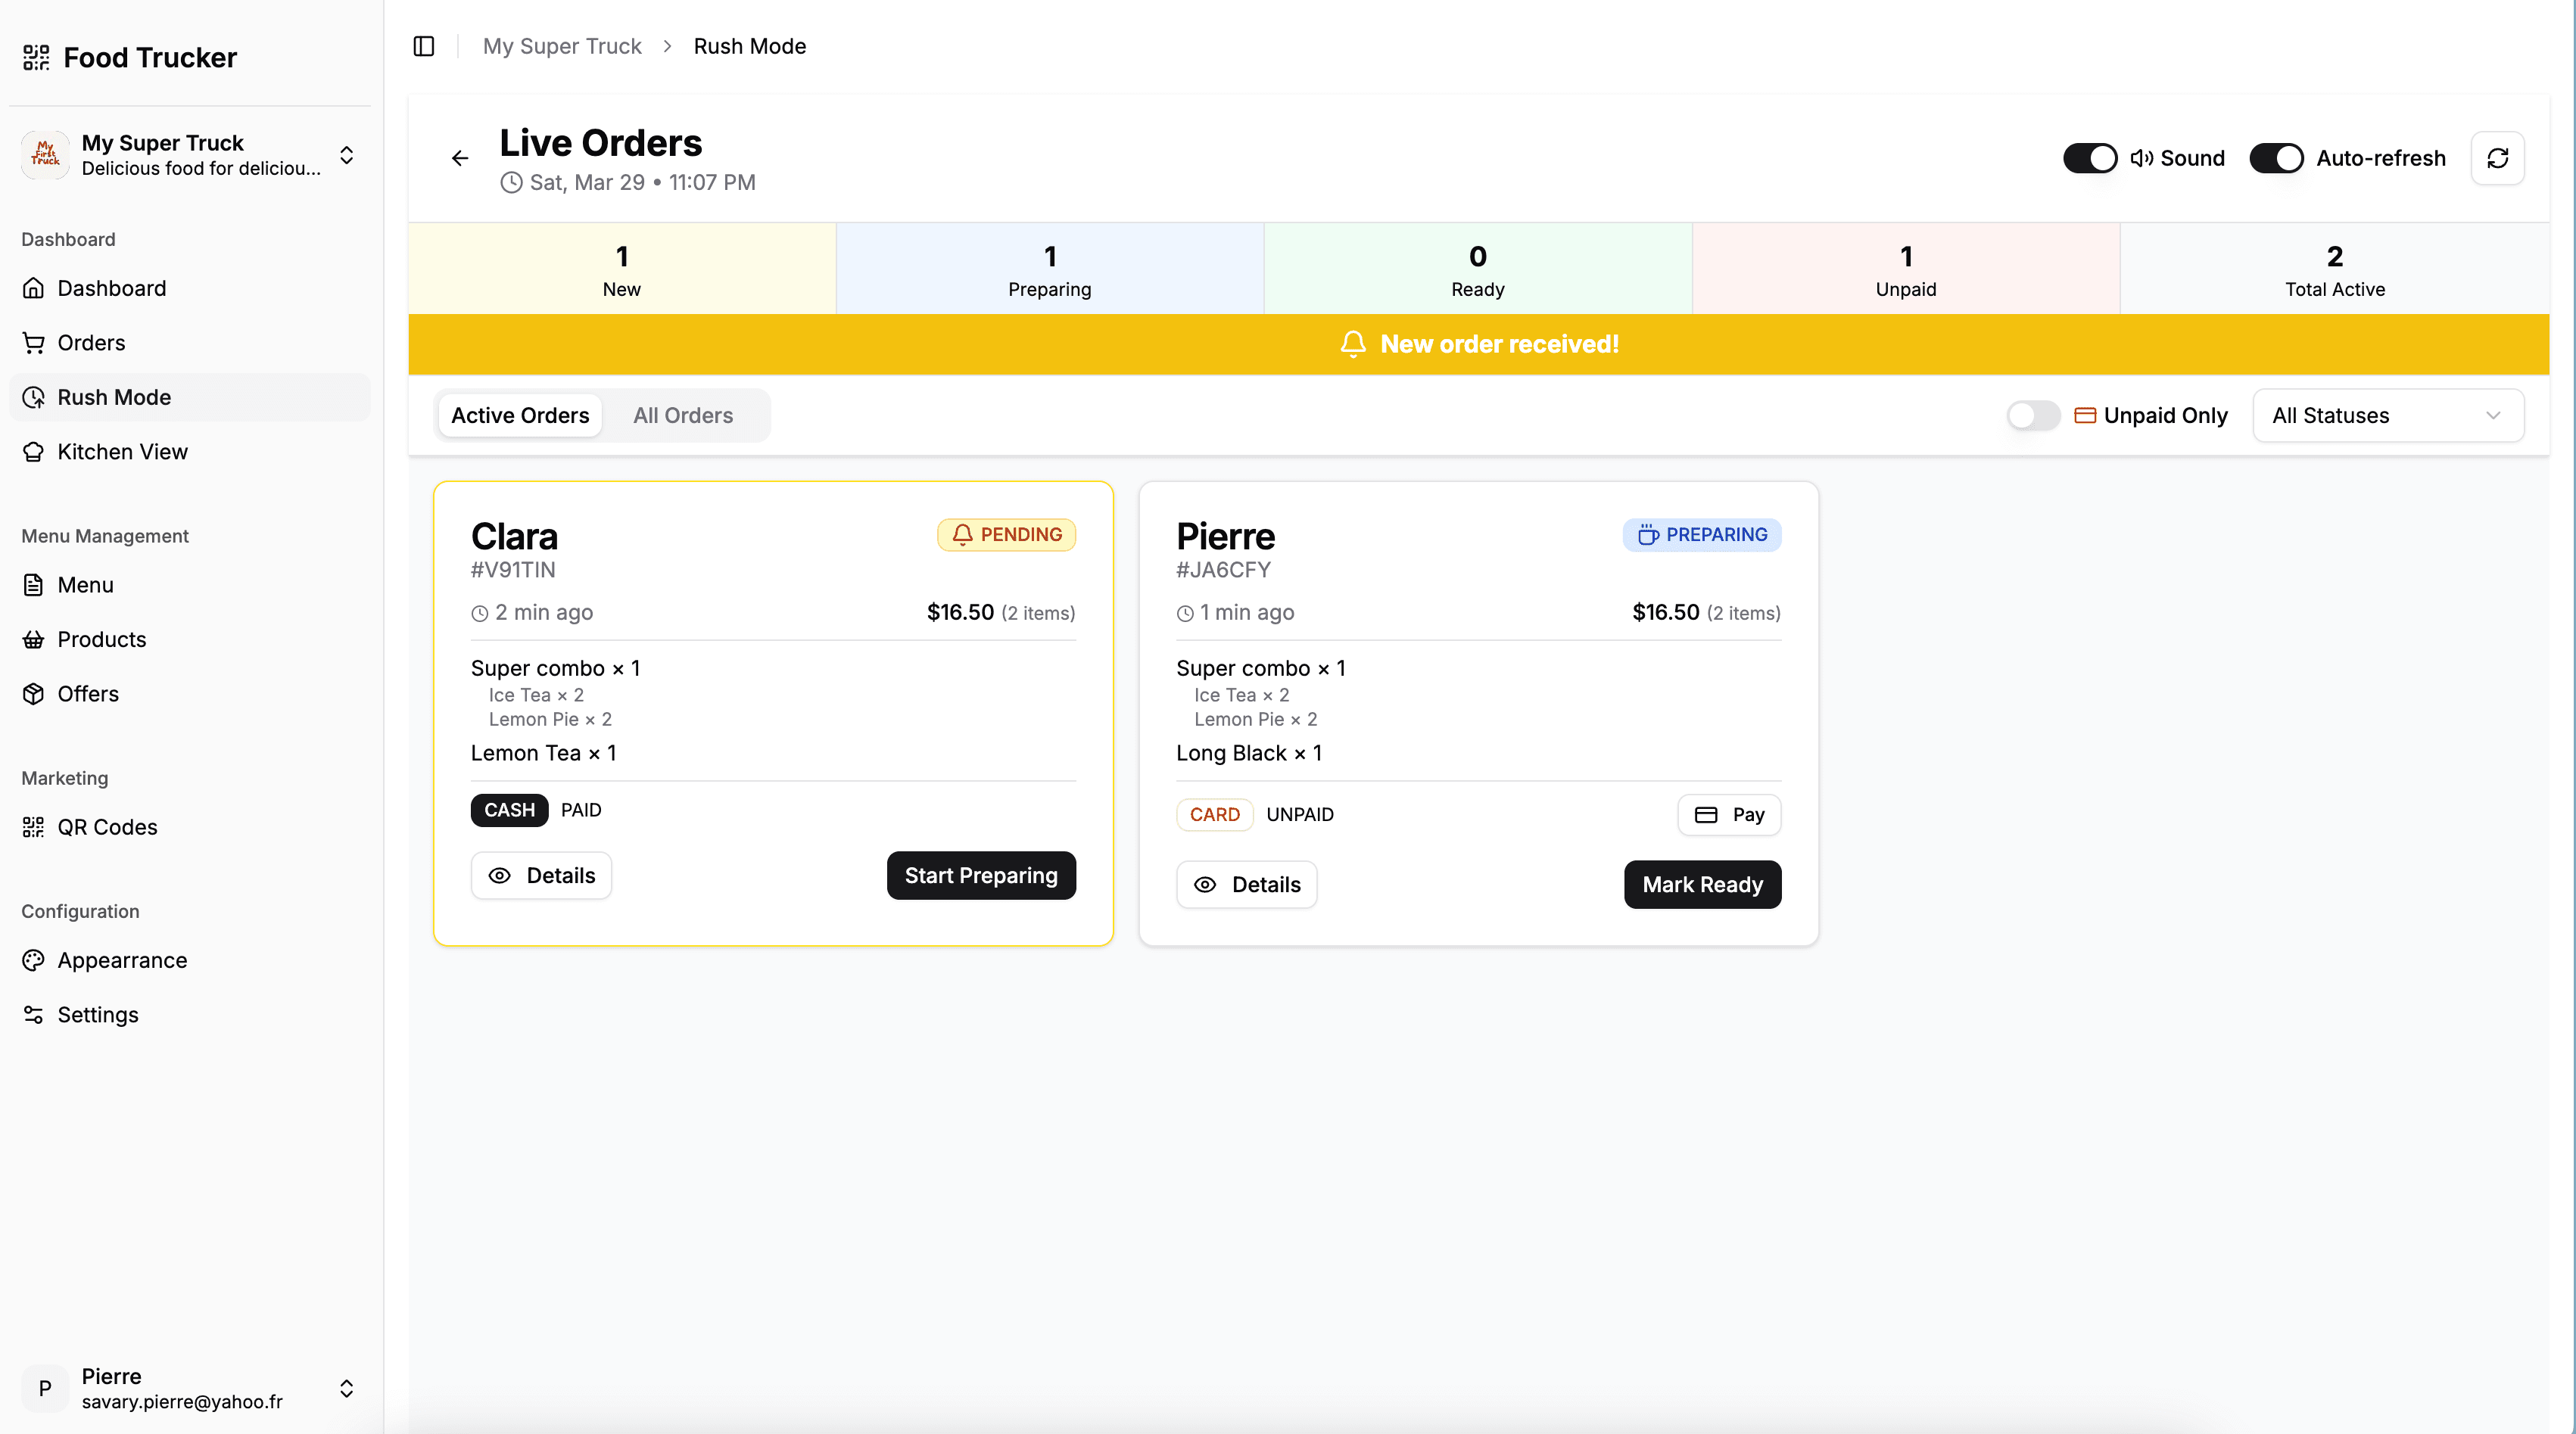Select the Rush Mode clock icon in sidebar
The height and width of the screenshot is (1434, 2576).
pos(34,397)
